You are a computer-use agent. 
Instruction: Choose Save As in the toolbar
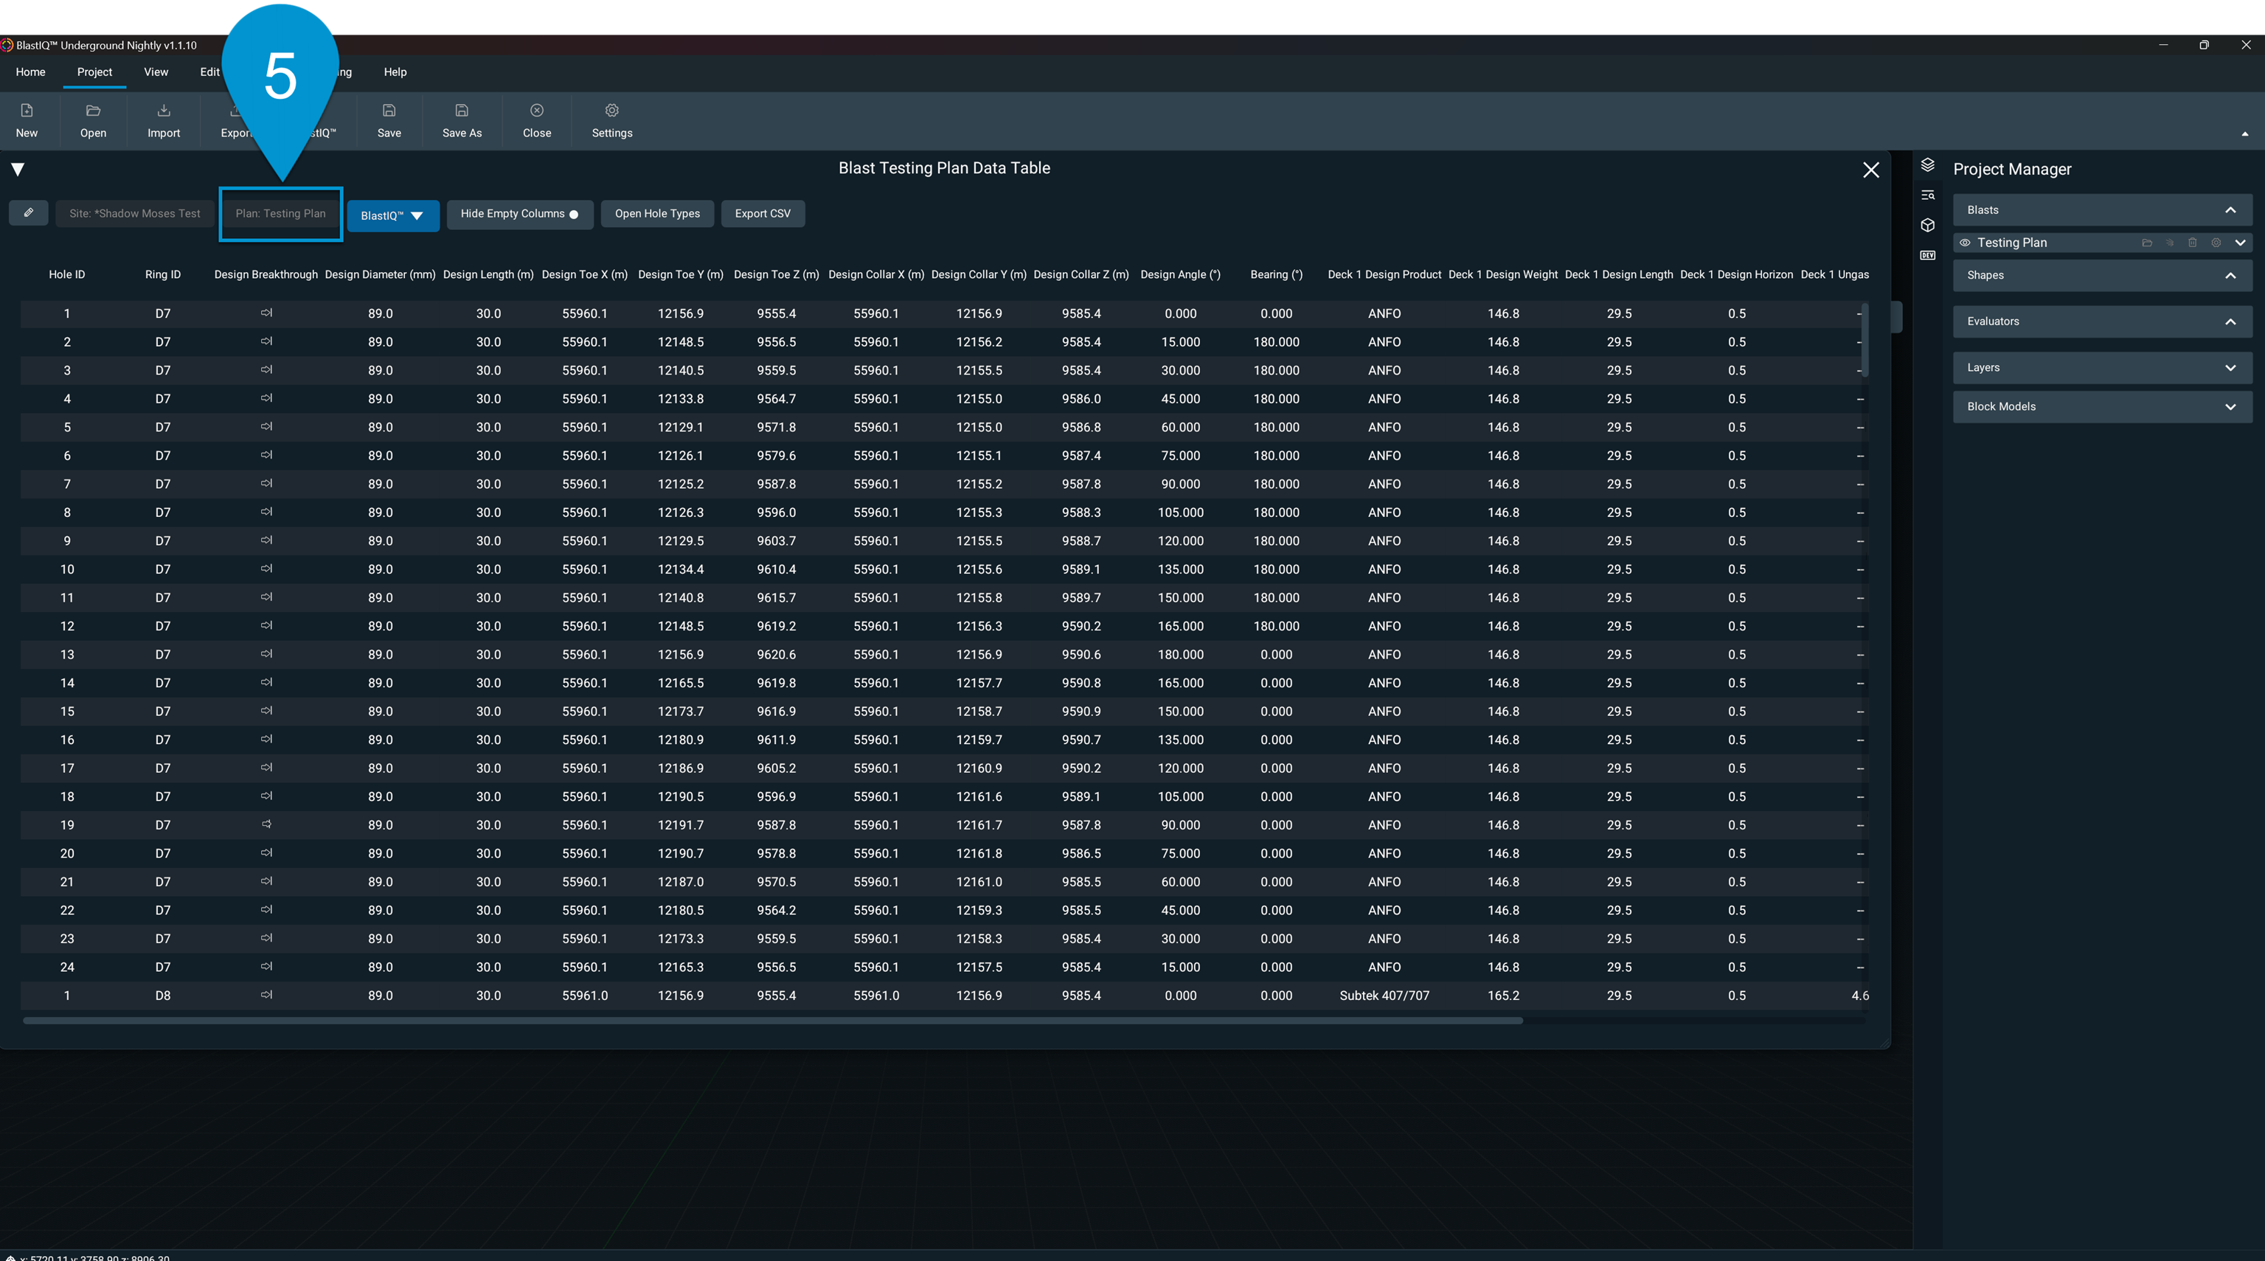(x=462, y=111)
